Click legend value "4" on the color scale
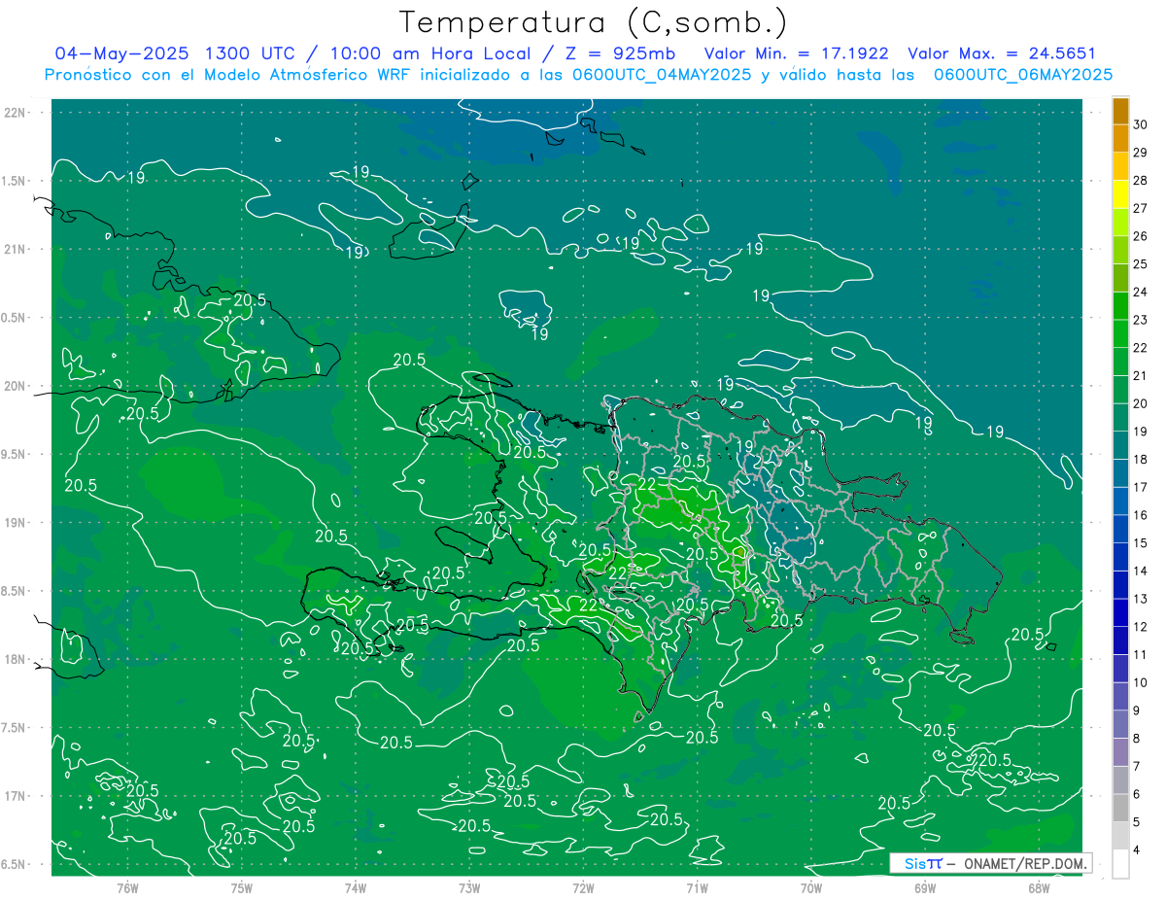The width and height of the screenshot is (1166, 901). (1137, 849)
